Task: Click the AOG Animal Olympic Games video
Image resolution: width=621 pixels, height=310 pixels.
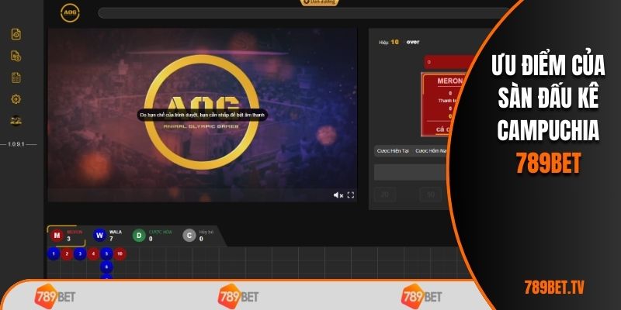Action: (203, 115)
